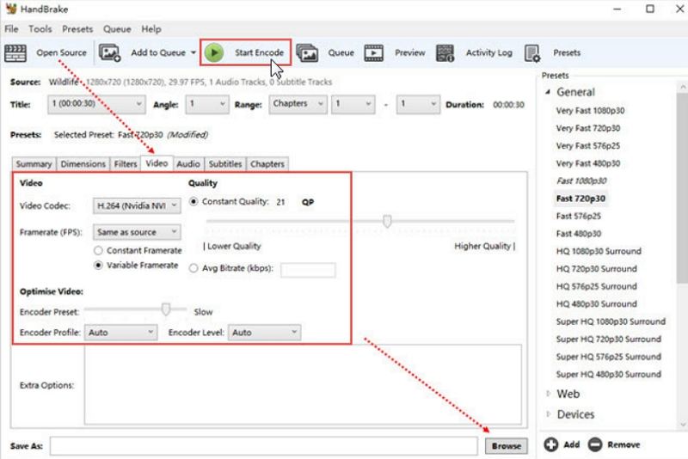Select Constant Quality radio button

193,202
